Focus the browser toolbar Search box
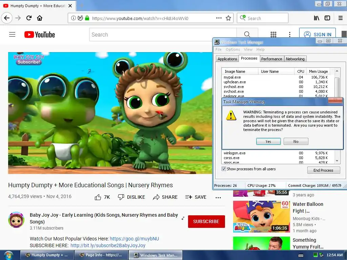 (263, 18)
